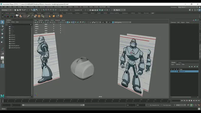The width and height of the screenshot is (201, 113).
Task: Activate the Move tool in toolbox
Action: 2,34
